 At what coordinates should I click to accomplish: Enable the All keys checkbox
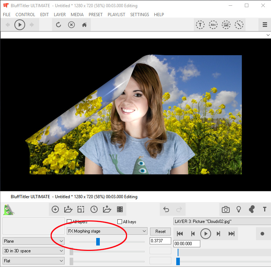click(x=120, y=222)
